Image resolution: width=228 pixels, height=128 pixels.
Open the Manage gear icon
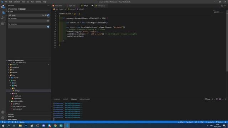3,118
